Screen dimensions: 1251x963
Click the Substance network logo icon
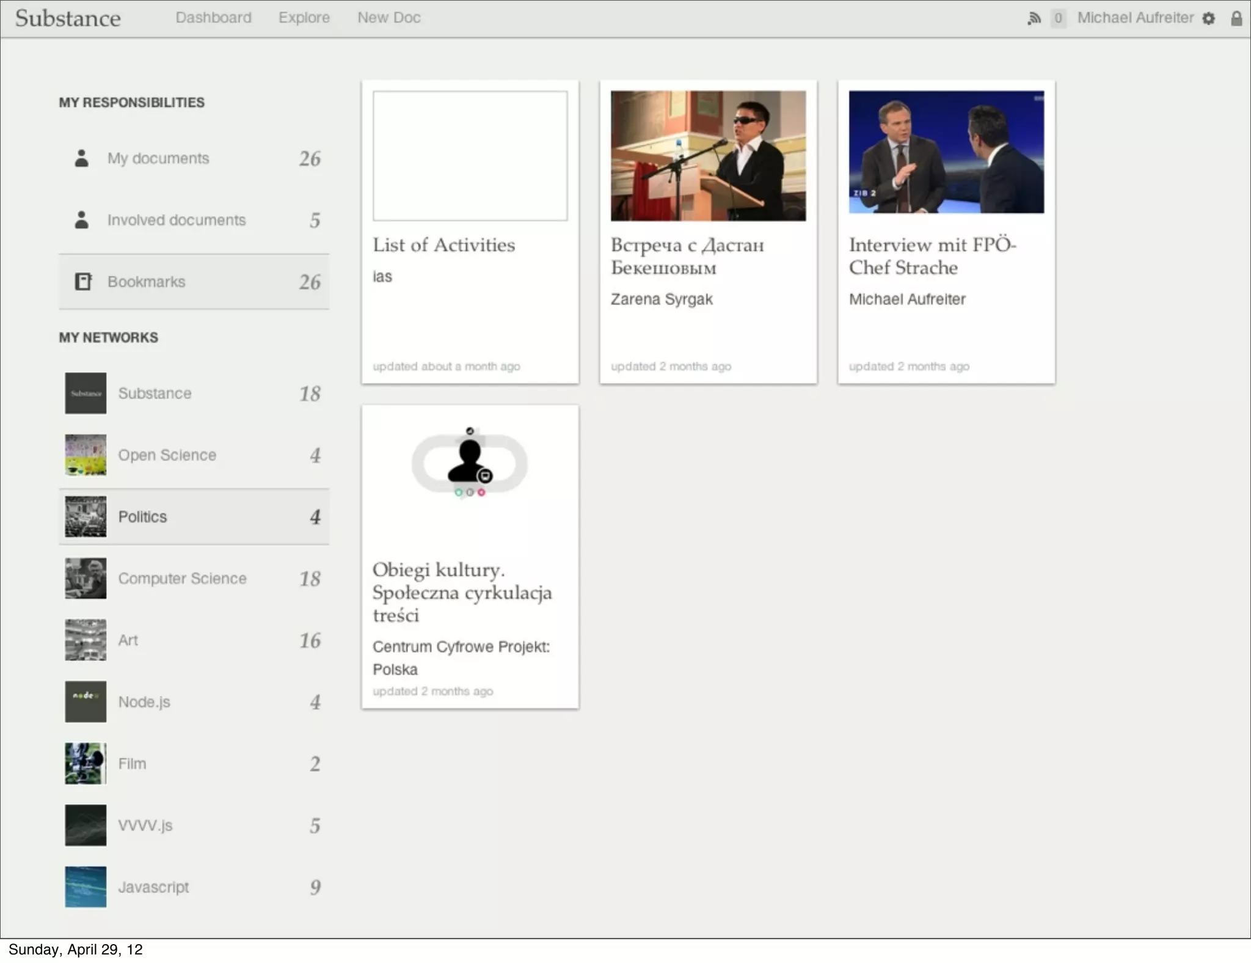click(86, 394)
